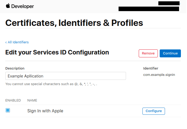Click the Description field label

15,68
